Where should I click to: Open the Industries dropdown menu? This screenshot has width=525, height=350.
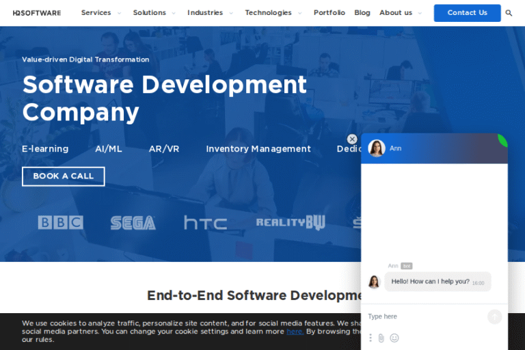pos(210,13)
